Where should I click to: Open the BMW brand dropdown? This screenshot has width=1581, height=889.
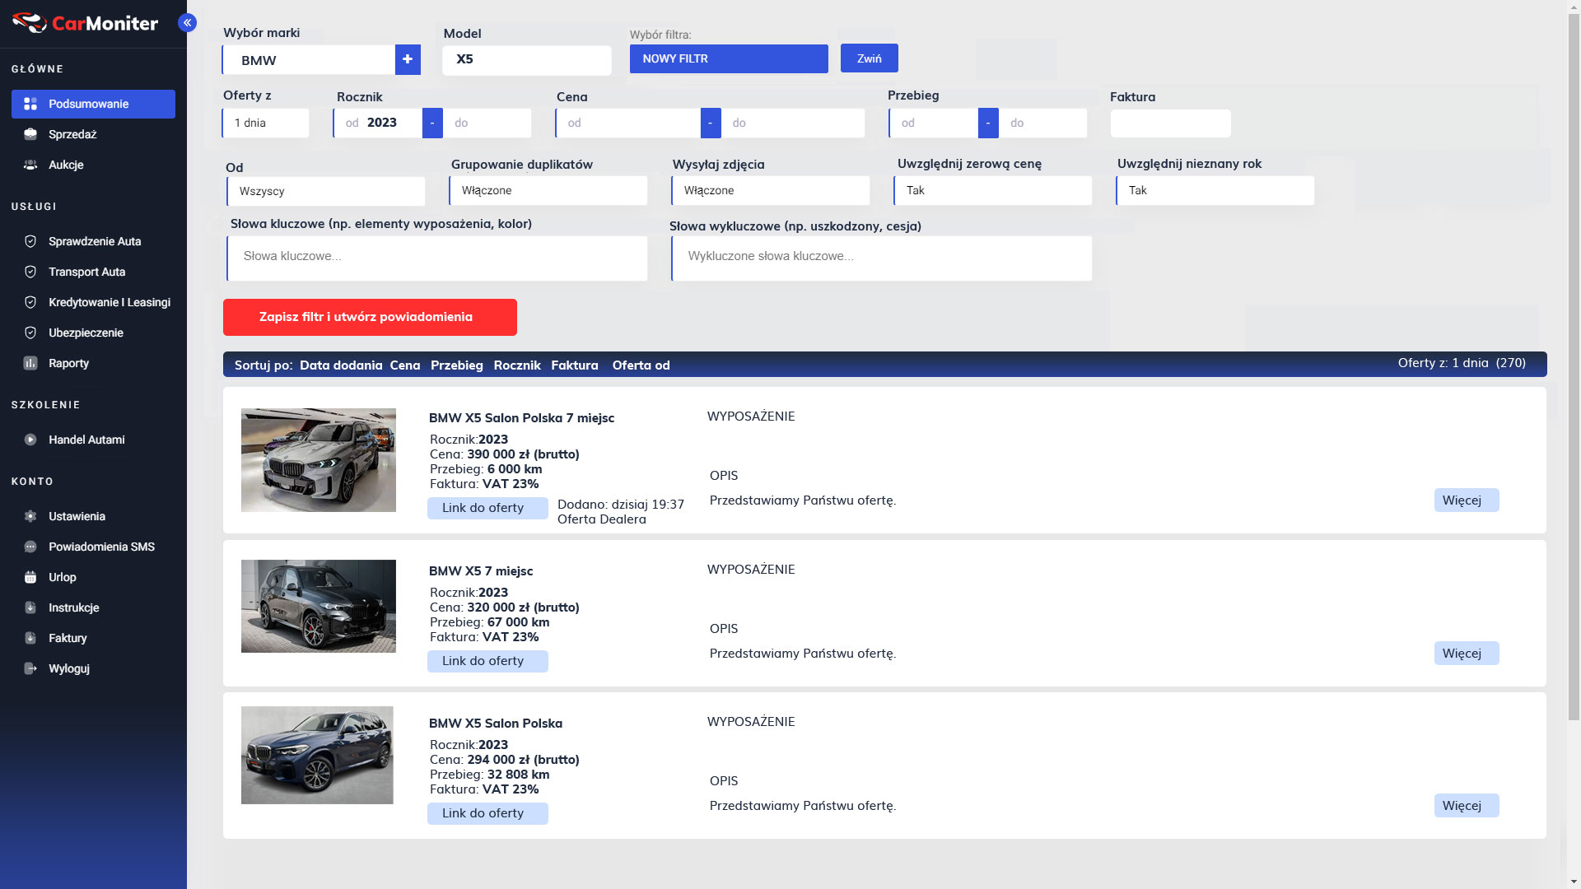[x=309, y=60]
